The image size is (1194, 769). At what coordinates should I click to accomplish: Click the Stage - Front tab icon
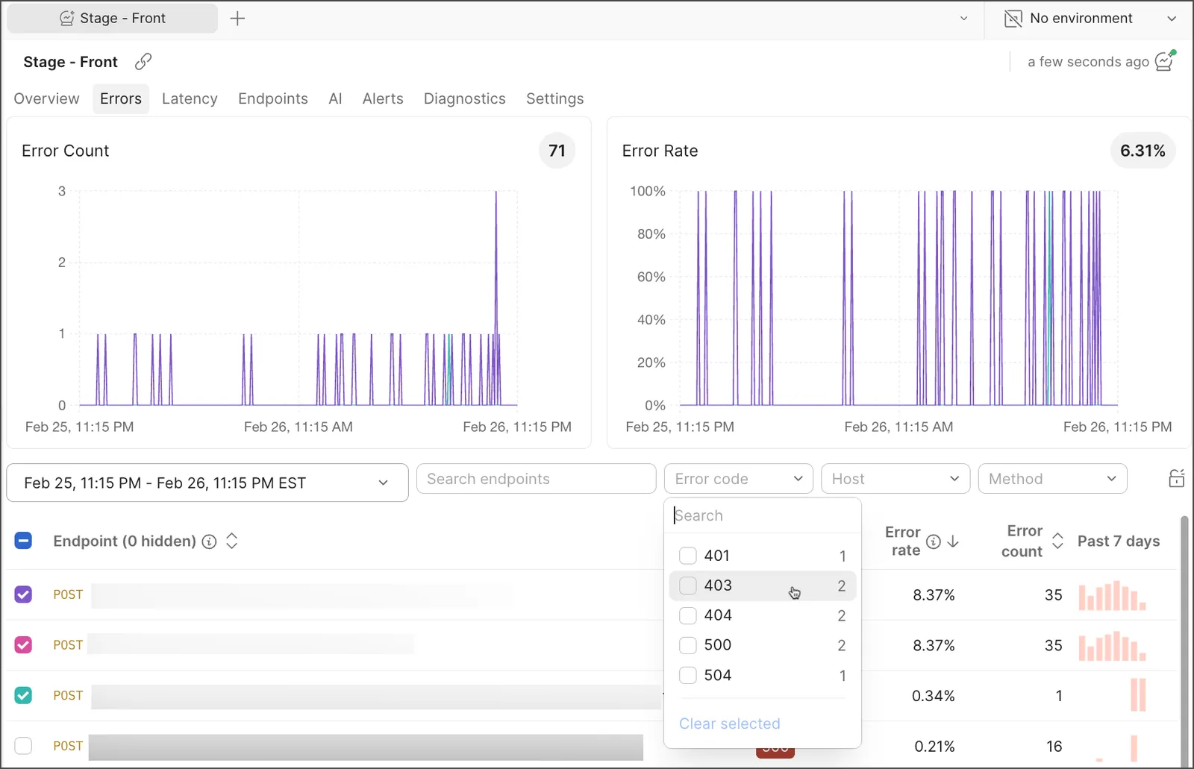(x=66, y=19)
